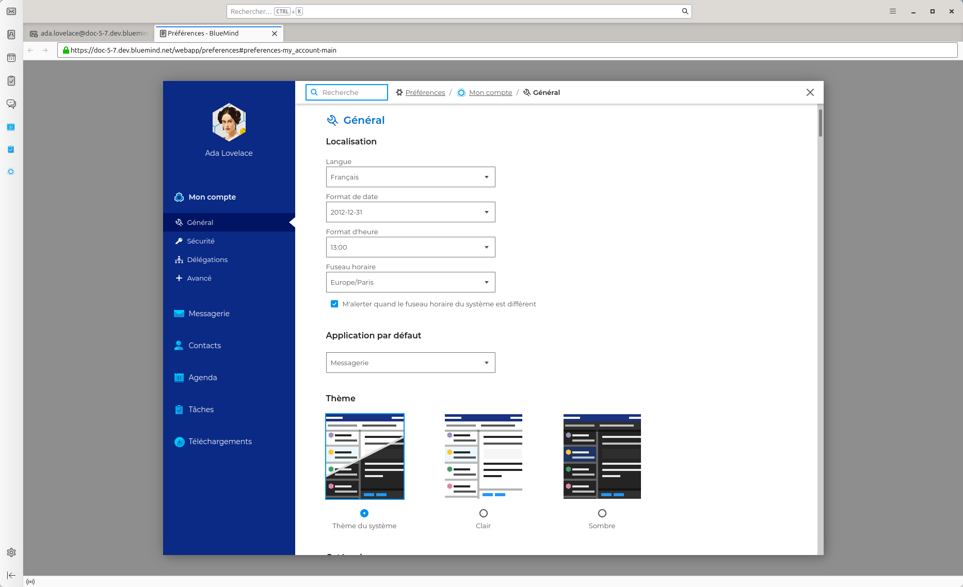Open settings gear at sidebar bottom

tap(11, 552)
